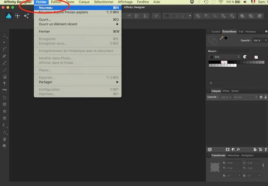Switch to the Effets tab
The width and height of the screenshot is (268, 186).
(226, 91)
